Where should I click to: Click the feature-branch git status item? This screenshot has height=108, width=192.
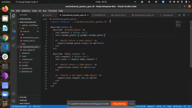tap(19, 106)
